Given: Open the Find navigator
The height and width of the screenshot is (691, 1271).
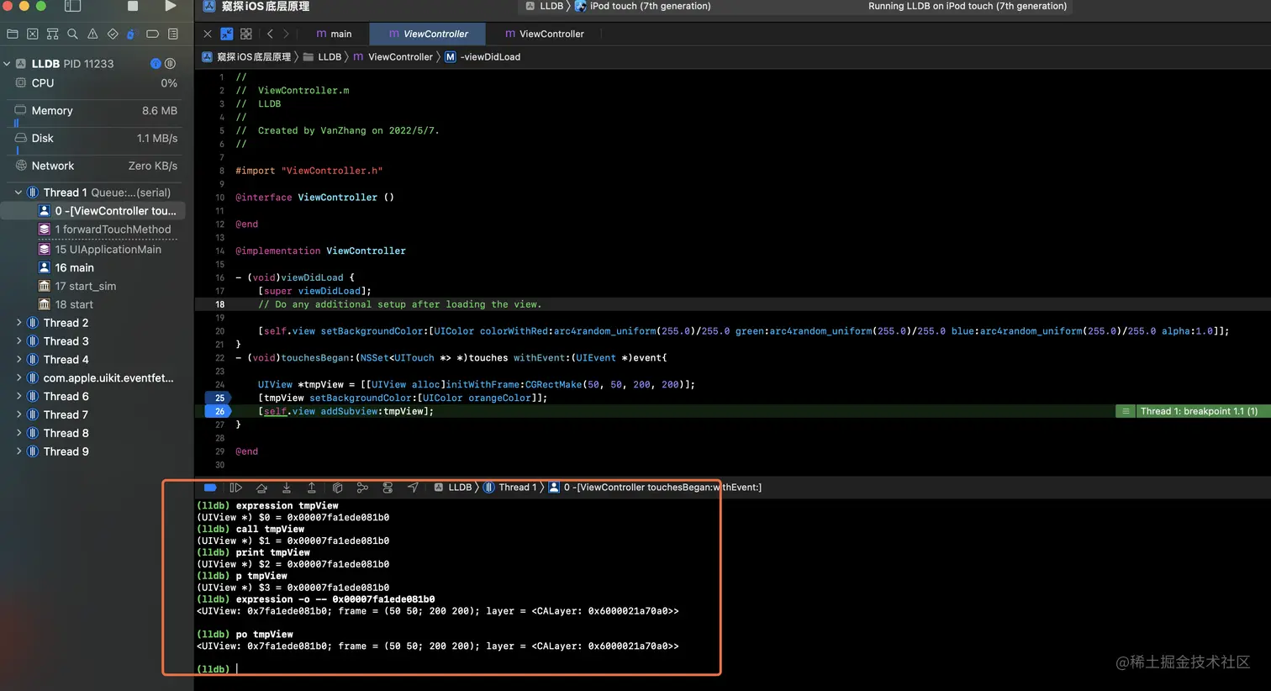Looking at the screenshot, I should [72, 34].
